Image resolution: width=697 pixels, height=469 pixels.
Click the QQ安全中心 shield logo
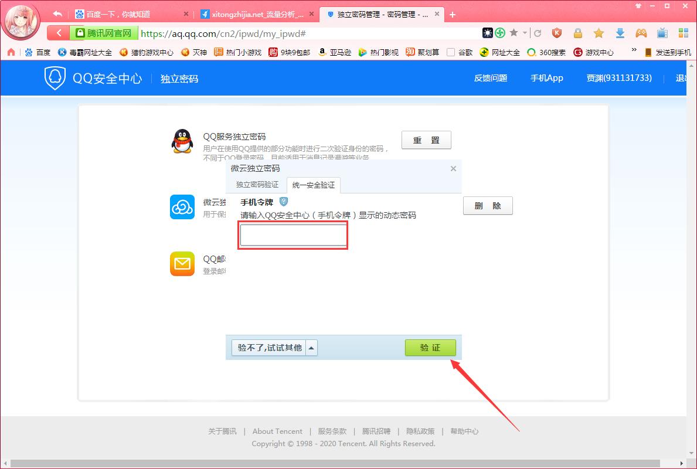(55, 77)
